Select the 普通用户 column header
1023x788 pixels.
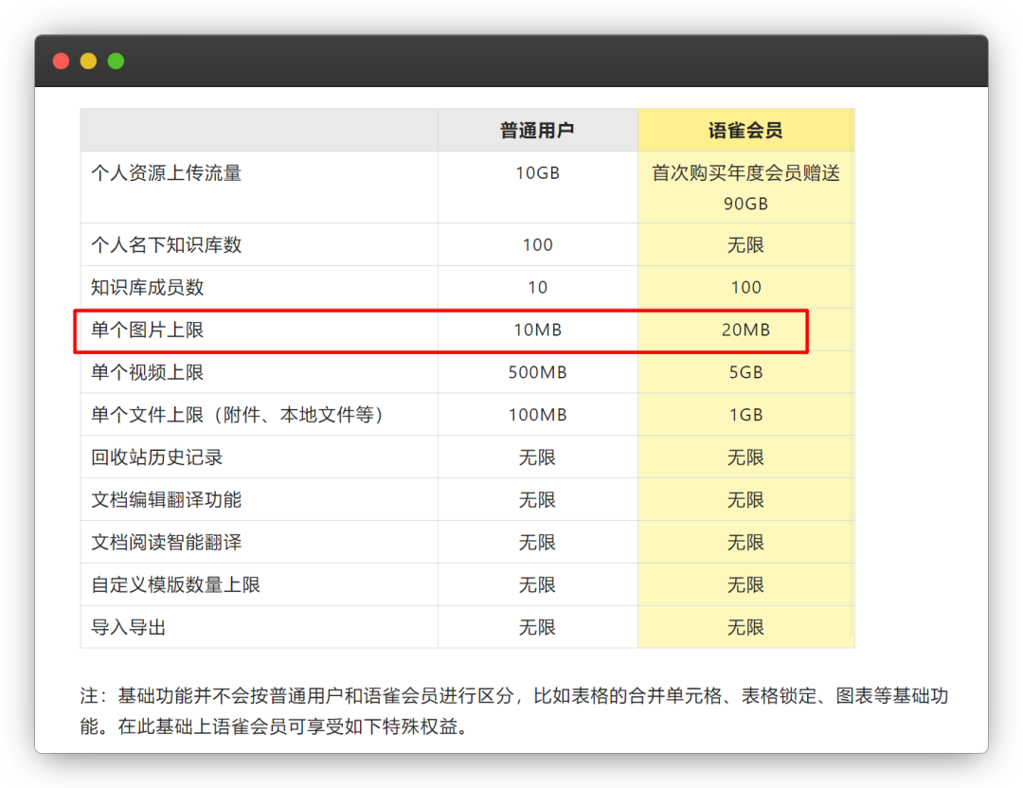click(x=537, y=131)
